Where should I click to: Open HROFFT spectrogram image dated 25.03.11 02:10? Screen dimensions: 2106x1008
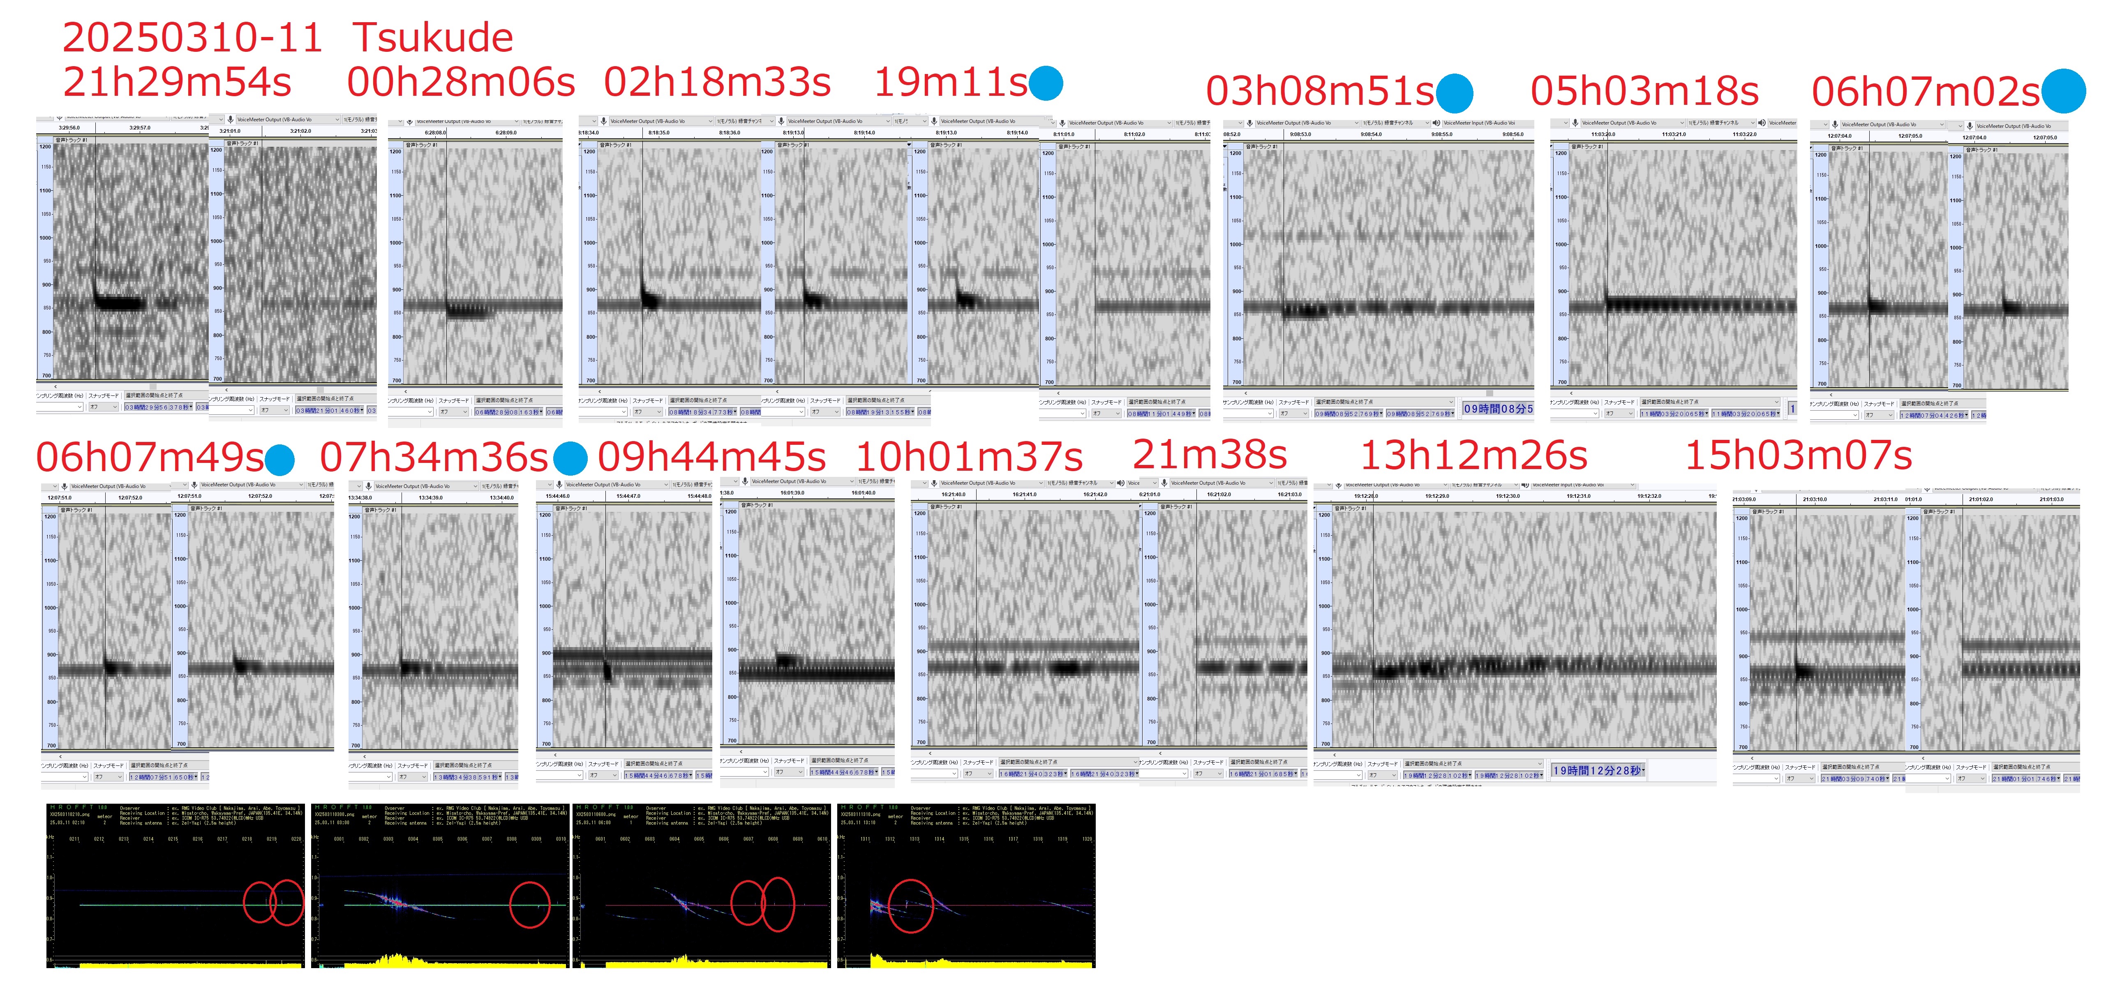(x=175, y=886)
